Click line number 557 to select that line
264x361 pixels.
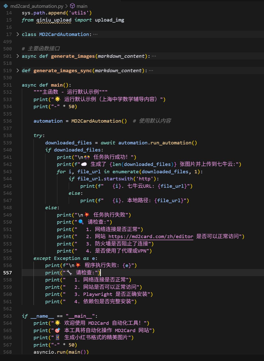point(8,273)
